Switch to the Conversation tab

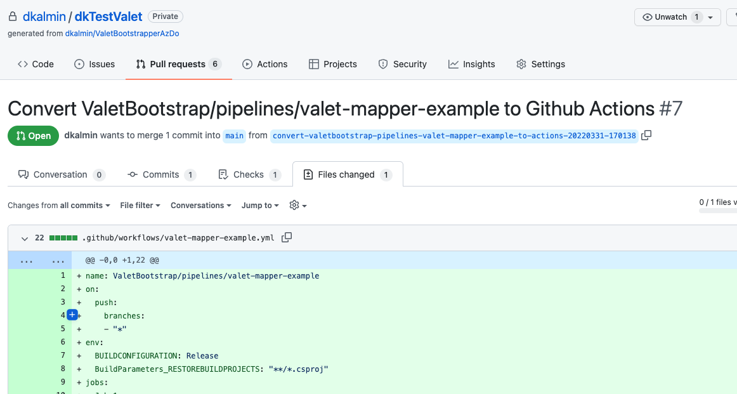61,175
